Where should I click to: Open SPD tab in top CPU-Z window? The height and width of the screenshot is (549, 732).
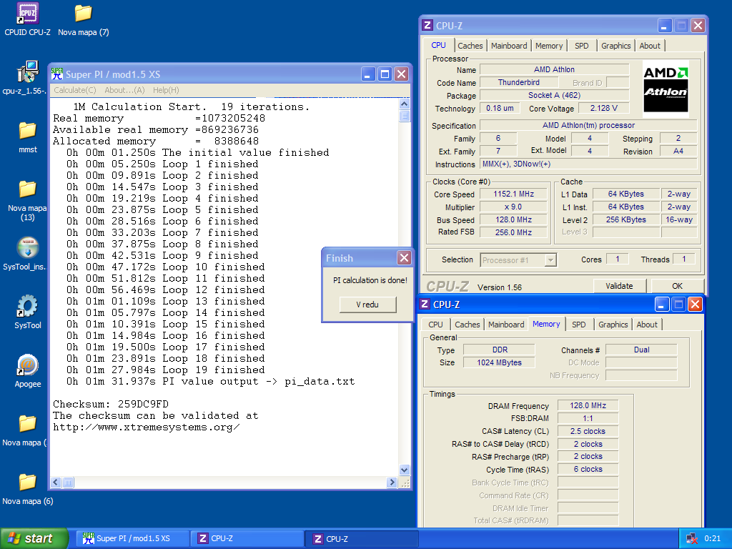click(582, 46)
